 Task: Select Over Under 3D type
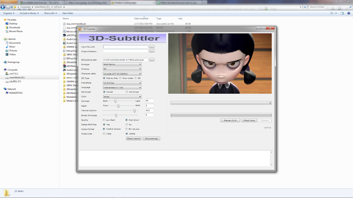pos(120,78)
